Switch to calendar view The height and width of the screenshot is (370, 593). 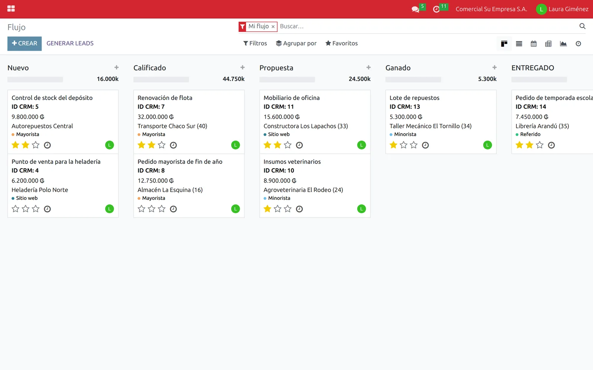coord(534,44)
